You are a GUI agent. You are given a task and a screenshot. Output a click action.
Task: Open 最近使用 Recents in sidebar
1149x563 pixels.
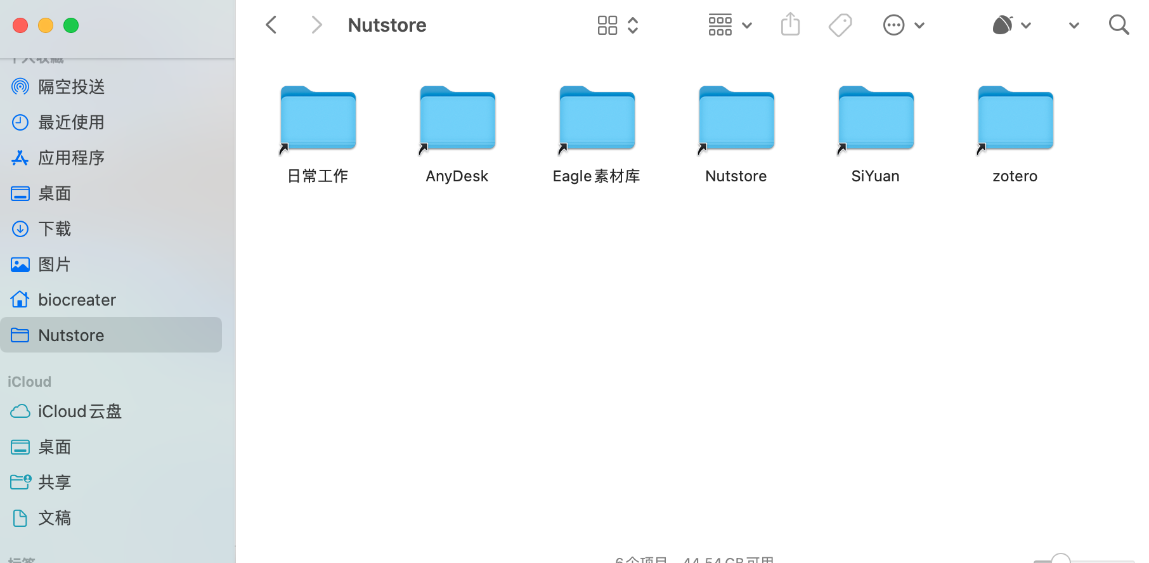pyautogui.click(x=112, y=122)
